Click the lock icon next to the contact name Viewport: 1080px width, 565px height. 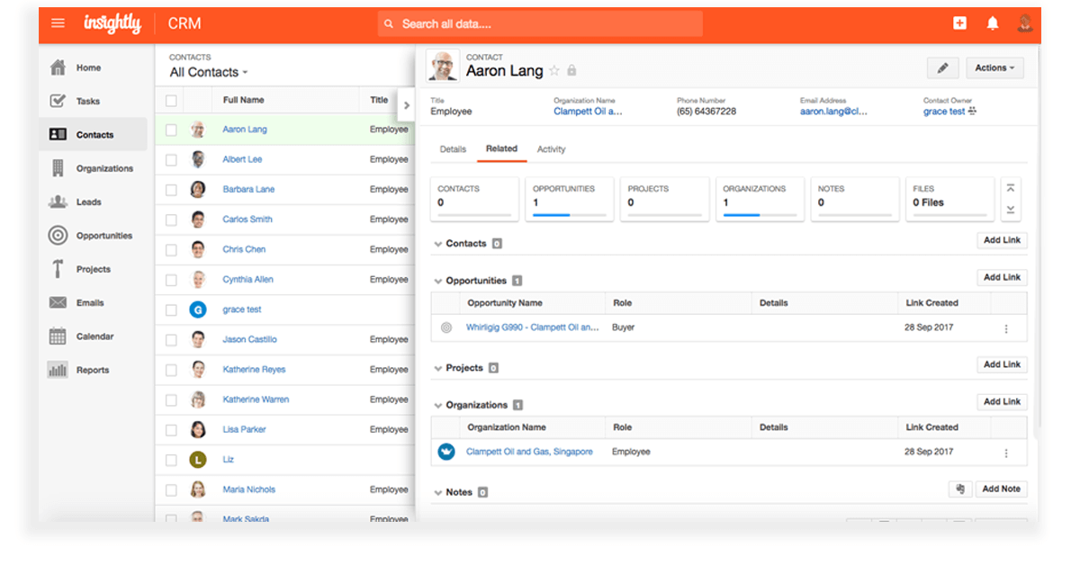pyautogui.click(x=572, y=69)
